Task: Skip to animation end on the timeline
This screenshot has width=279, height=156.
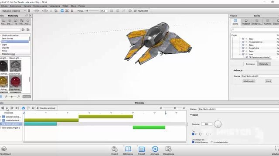Action: click(17, 108)
